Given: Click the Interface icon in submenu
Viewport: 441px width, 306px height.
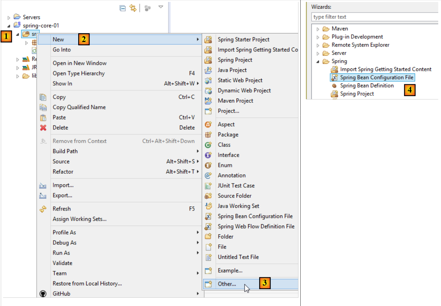Looking at the screenshot, I should pos(208,155).
